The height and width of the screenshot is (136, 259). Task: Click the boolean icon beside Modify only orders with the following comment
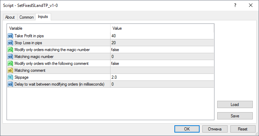[10, 64]
